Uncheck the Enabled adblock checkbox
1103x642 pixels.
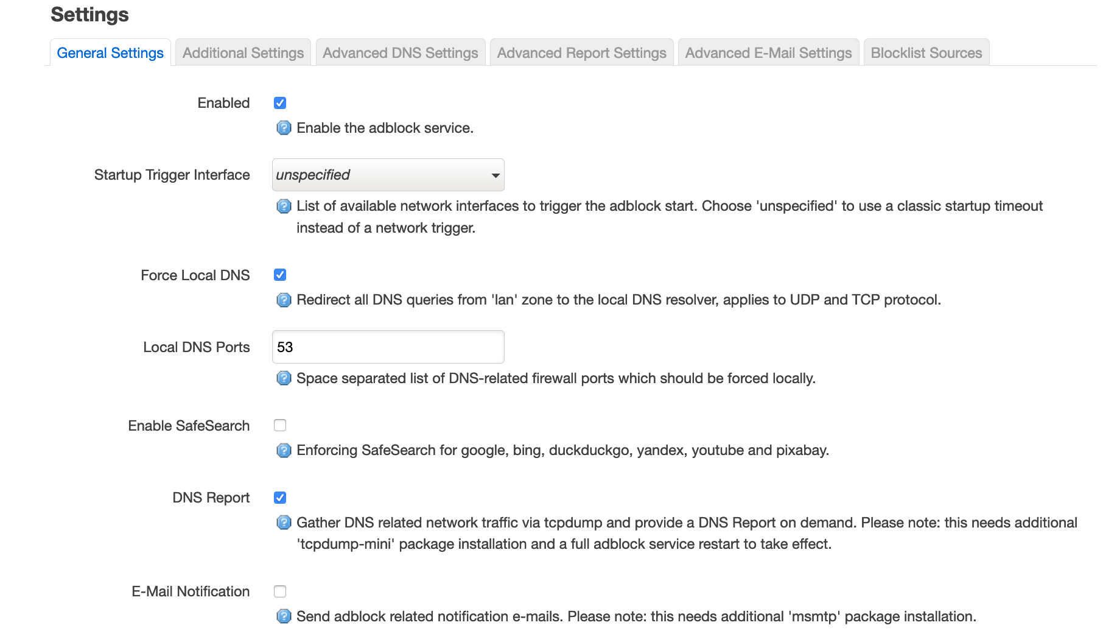[280, 103]
